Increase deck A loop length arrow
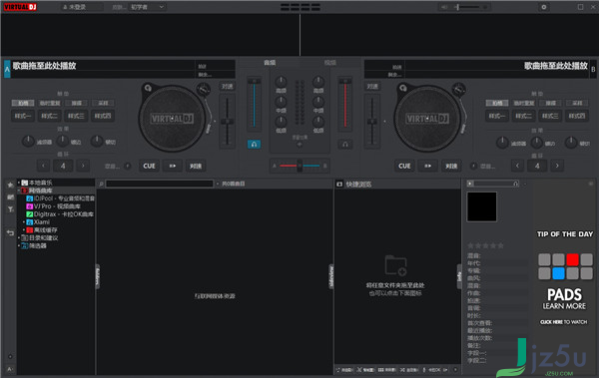 pos(83,166)
